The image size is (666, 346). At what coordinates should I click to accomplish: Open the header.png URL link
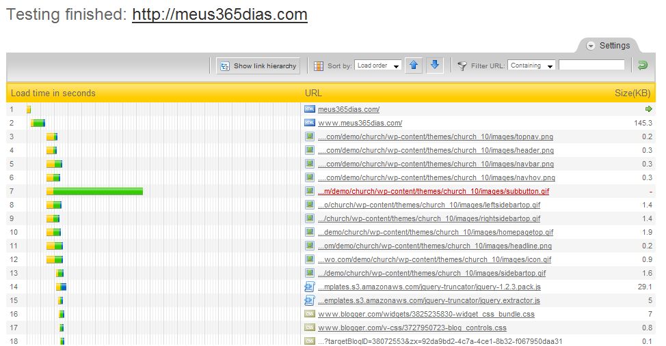[436, 150]
